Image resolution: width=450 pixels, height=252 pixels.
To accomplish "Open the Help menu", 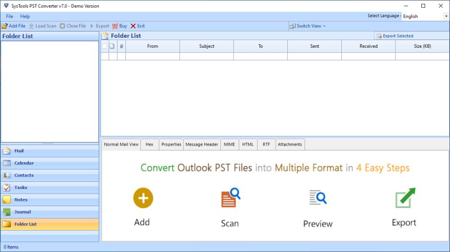I will tap(25, 16).
